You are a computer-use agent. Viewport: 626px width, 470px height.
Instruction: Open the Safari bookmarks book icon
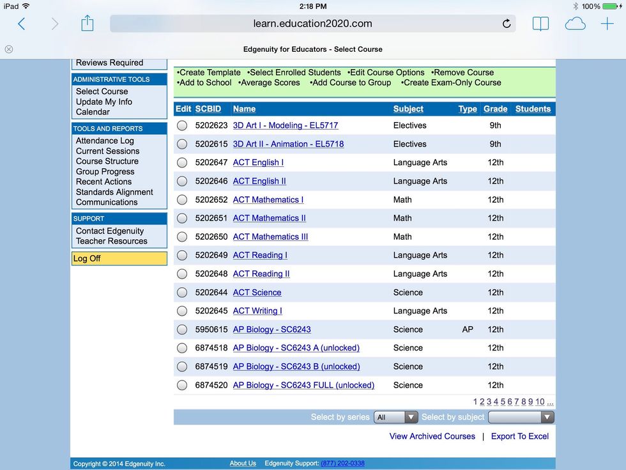pos(540,24)
